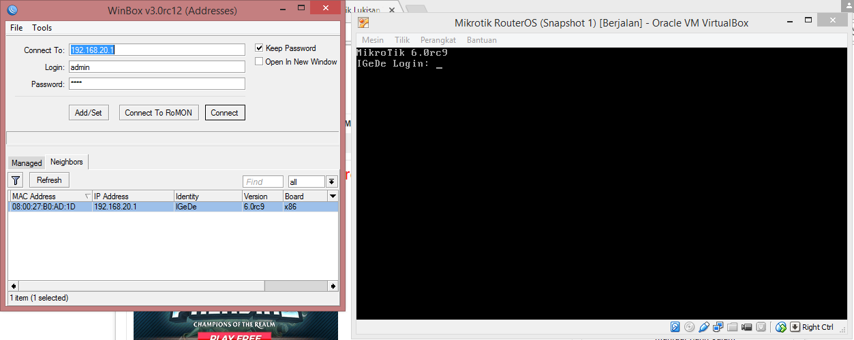Screen dimensions: 854x340
Task: Click the USB devices indicator in VirtualBox
Action: click(704, 327)
